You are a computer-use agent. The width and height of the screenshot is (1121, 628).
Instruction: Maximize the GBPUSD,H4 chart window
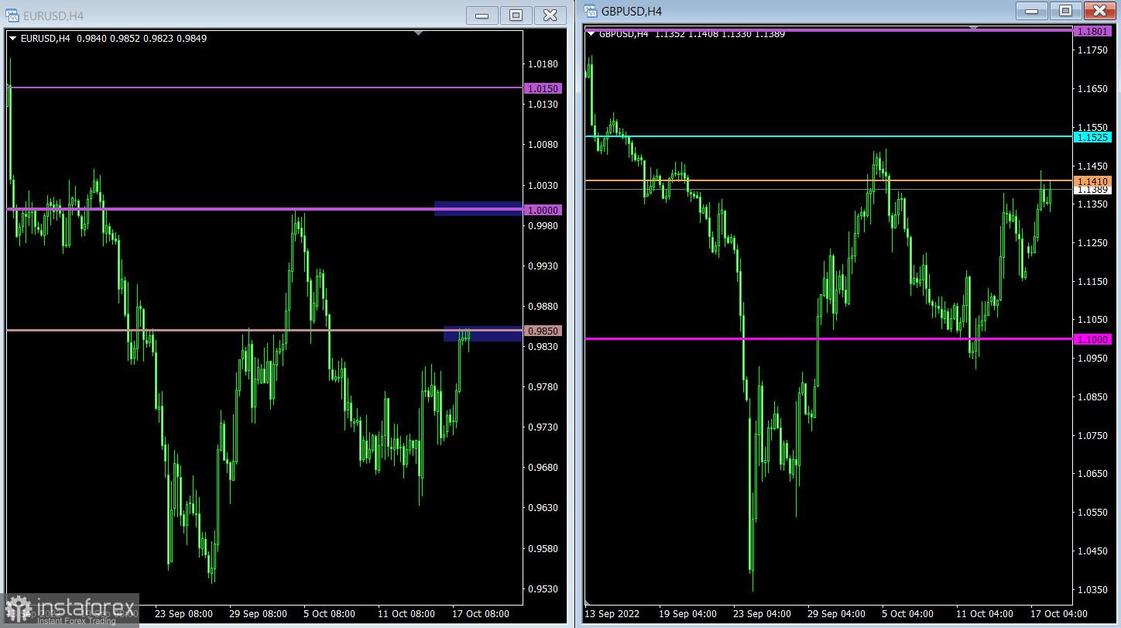point(1065,11)
